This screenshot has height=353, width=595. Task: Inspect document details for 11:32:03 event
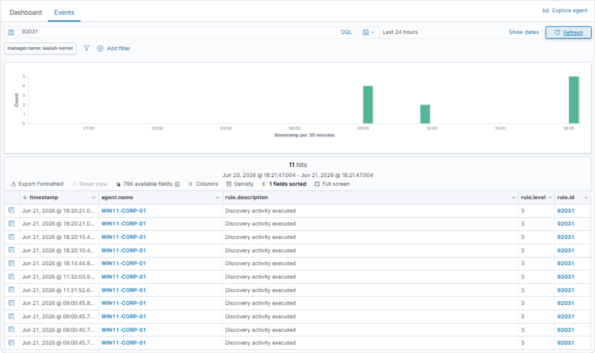(x=12, y=277)
